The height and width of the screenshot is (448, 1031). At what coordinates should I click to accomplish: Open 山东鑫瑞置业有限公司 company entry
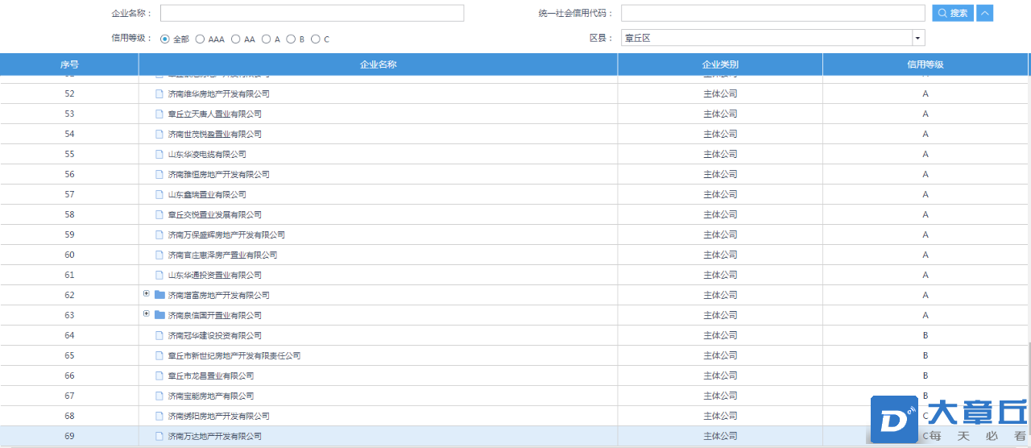coord(207,195)
